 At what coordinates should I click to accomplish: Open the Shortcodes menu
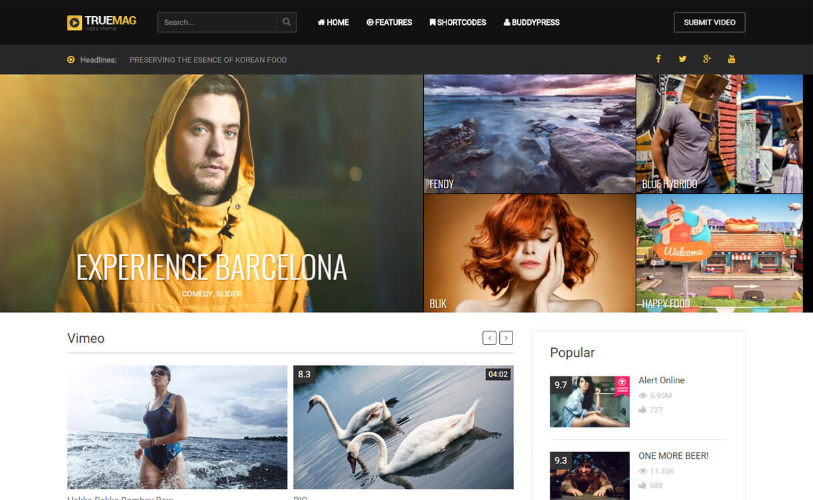click(x=458, y=22)
